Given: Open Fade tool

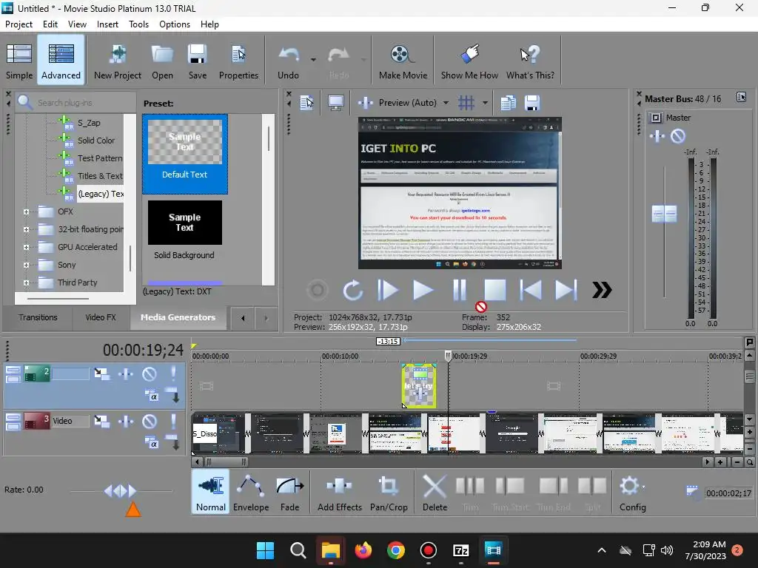Looking at the screenshot, I should click(289, 493).
